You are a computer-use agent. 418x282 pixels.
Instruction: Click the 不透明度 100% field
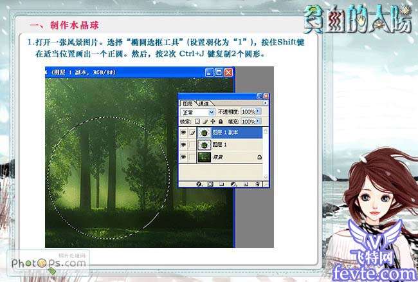pos(248,111)
